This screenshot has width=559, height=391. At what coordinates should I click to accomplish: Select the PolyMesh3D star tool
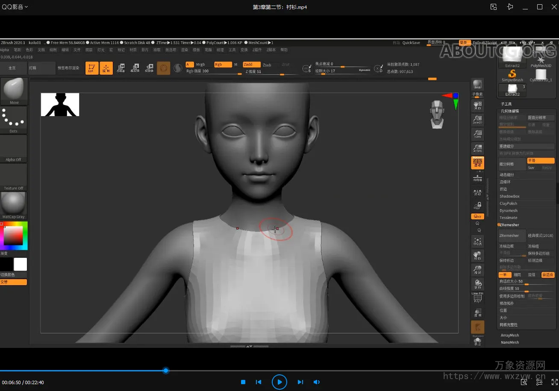click(x=541, y=60)
